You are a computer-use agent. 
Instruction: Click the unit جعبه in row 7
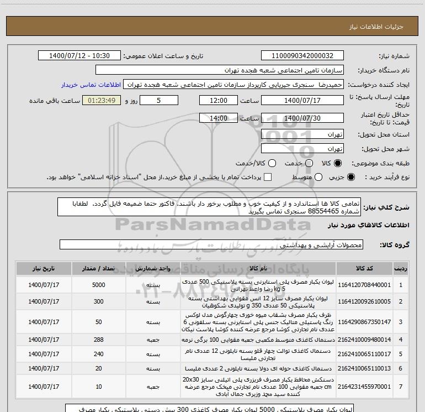(x=153, y=387)
